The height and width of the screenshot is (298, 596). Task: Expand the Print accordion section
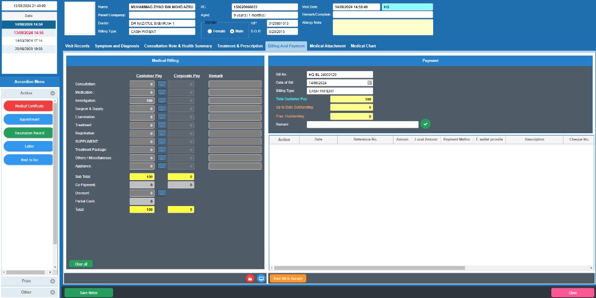click(52, 281)
